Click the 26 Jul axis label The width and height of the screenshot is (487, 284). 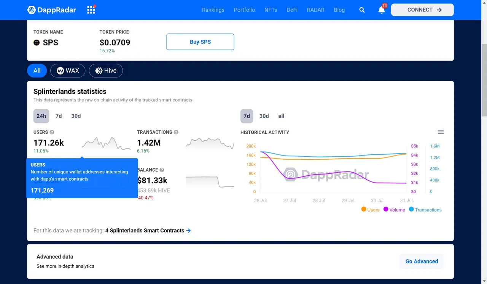coord(260,201)
